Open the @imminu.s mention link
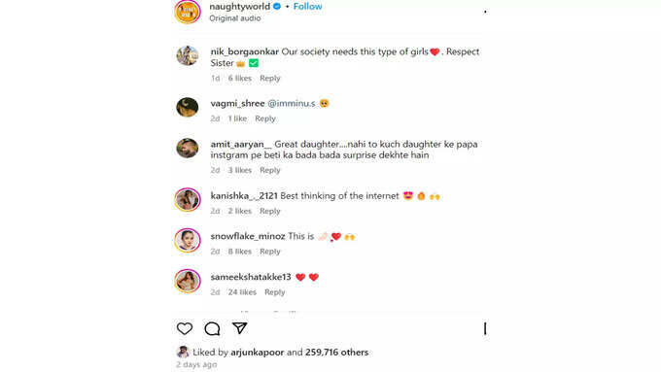This screenshot has height=372, width=661. pyautogui.click(x=292, y=103)
